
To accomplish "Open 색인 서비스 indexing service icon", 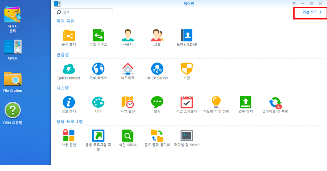I will [128, 136].
